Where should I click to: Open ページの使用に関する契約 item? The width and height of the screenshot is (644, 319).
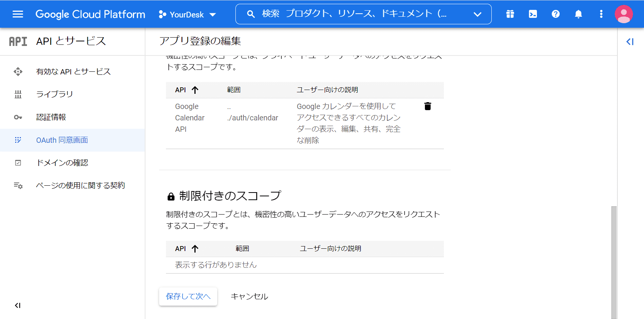[x=73, y=185]
